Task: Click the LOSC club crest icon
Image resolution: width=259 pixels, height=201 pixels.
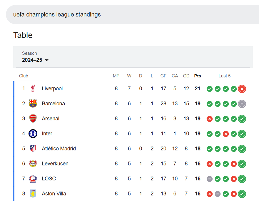Action: coord(33,179)
